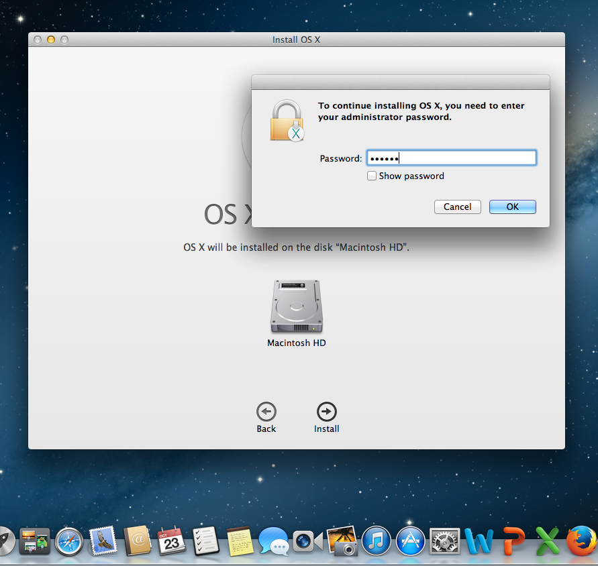Click the "Show password" label text
Viewport: 598px width, 566px height.
(x=411, y=176)
